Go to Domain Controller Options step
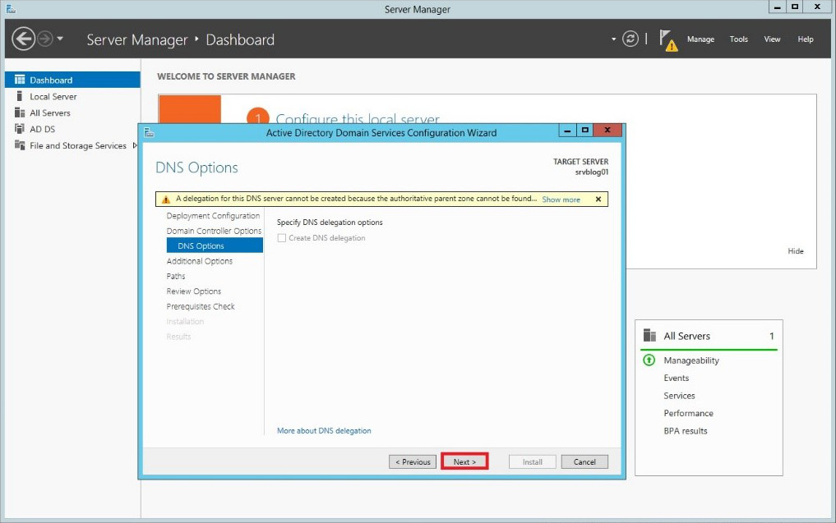Screen dimensions: 836x523 pyautogui.click(x=214, y=231)
